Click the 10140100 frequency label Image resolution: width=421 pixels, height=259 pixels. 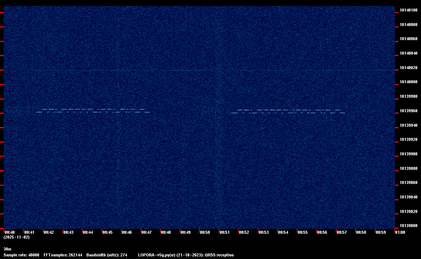click(x=409, y=10)
